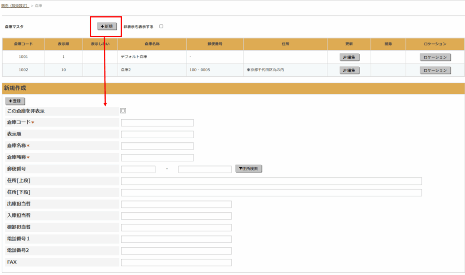Focus the first 郵便番号 box
Image resolution: width=465 pixels, height=275 pixels.
click(138, 169)
